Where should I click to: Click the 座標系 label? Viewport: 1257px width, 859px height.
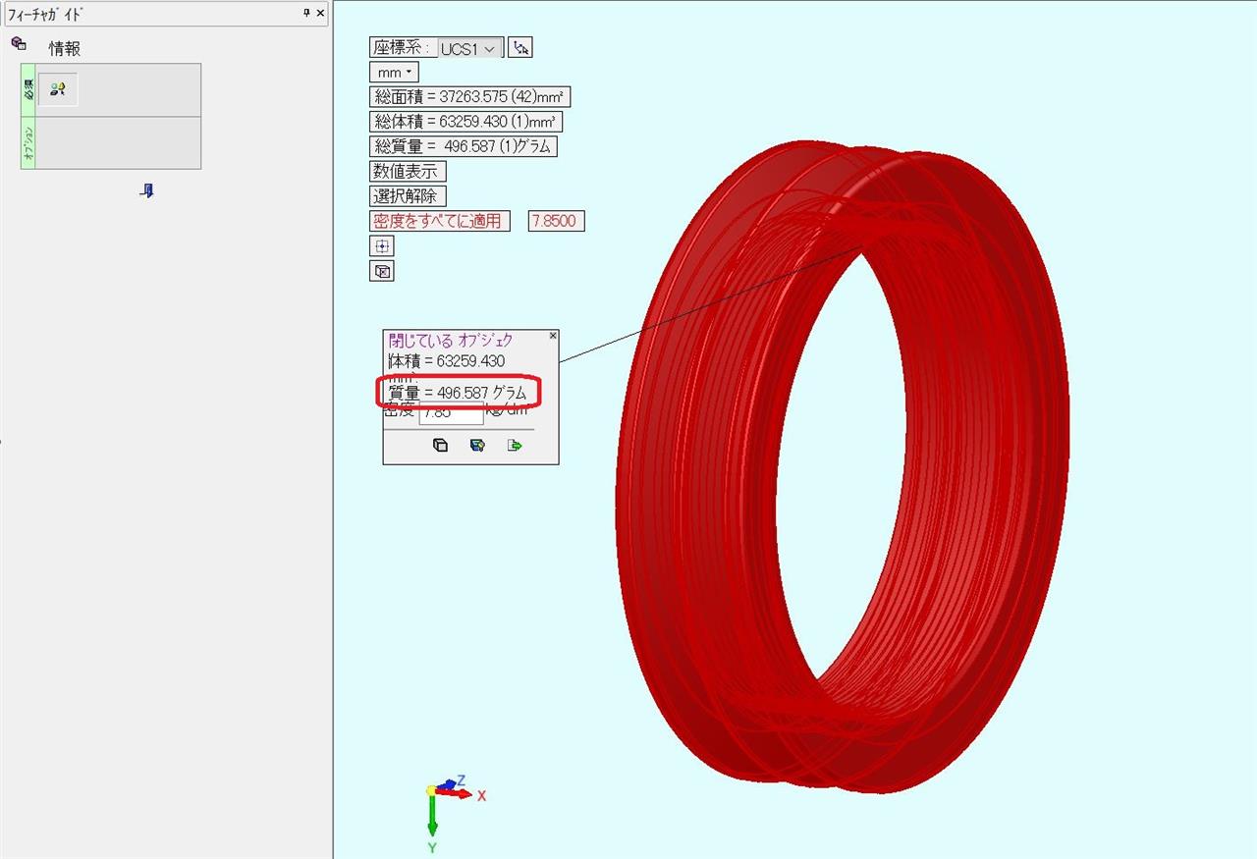[401, 47]
